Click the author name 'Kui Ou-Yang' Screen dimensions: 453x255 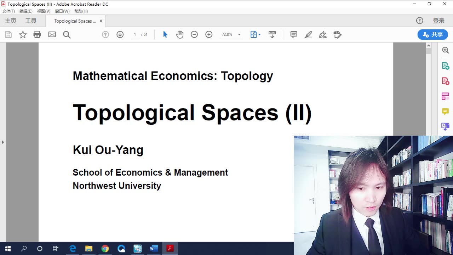click(x=108, y=150)
